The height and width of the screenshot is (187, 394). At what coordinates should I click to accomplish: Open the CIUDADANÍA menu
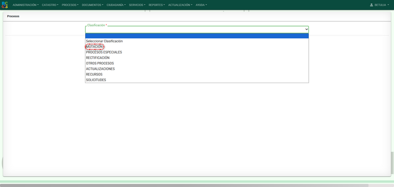pos(116,5)
